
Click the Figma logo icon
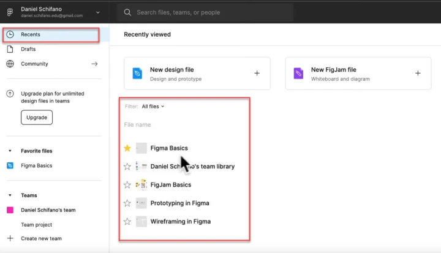click(10, 12)
